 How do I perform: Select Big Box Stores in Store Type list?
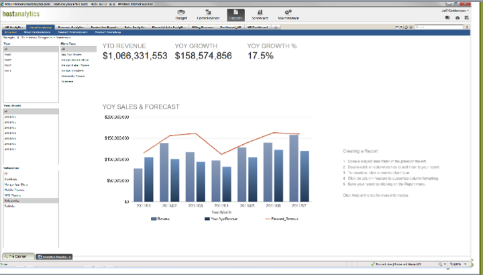click(x=72, y=54)
